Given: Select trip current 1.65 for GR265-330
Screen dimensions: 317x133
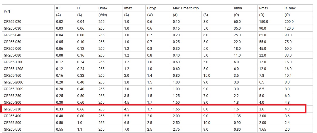Looking at the screenshot, I should click(176, 109).
